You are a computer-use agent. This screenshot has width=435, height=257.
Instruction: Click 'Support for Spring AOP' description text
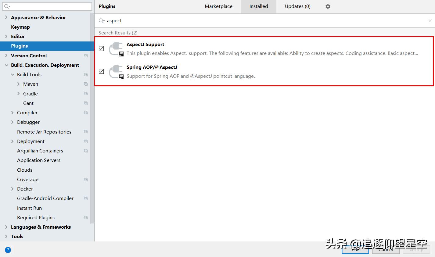(191, 76)
